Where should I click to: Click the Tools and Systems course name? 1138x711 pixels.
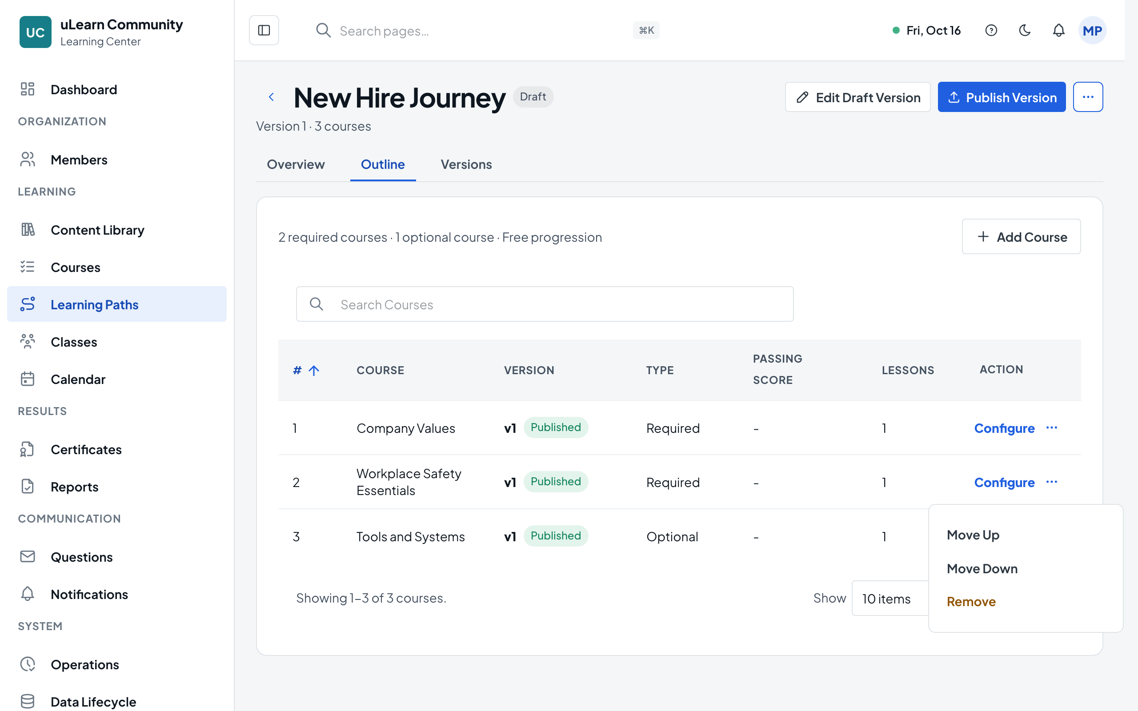click(411, 537)
